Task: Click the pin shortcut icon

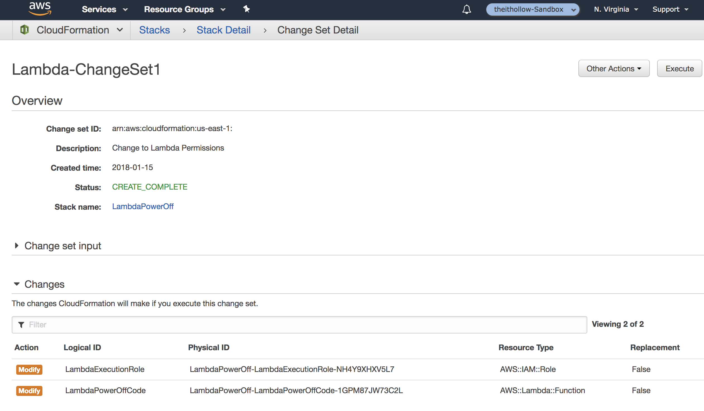Action: (x=246, y=9)
